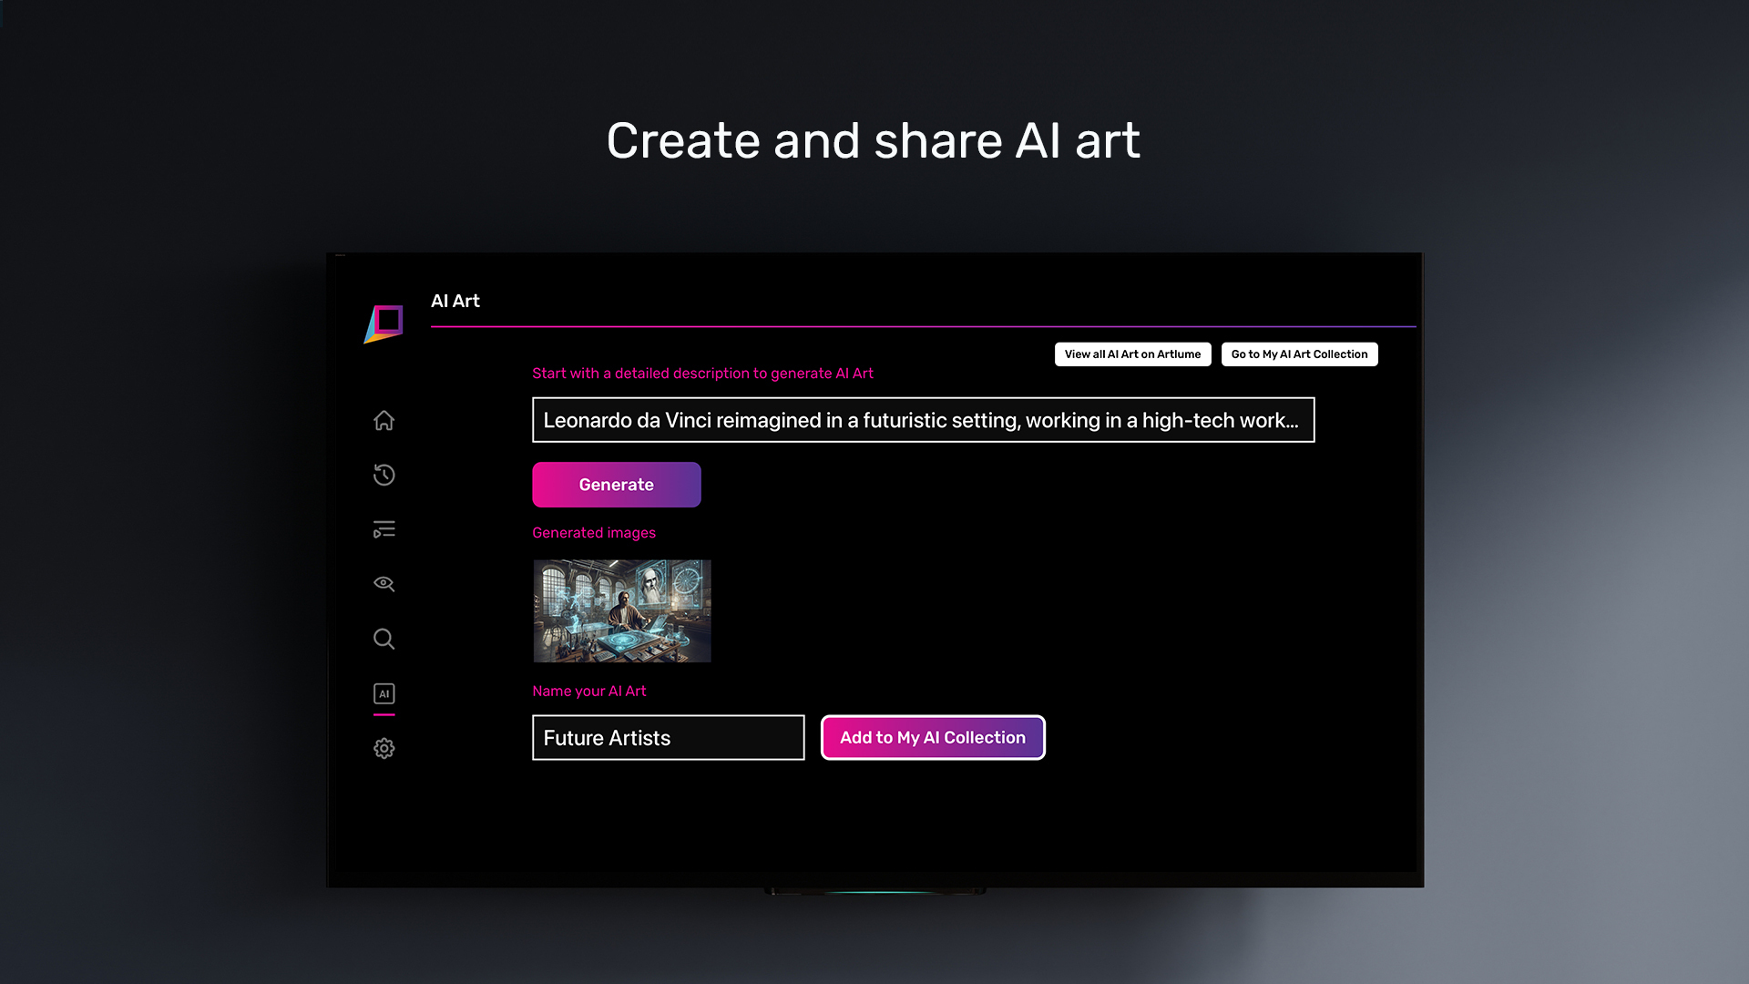The width and height of the screenshot is (1749, 984).
Task: Click View all AI Art on Artlume
Action: (1132, 354)
